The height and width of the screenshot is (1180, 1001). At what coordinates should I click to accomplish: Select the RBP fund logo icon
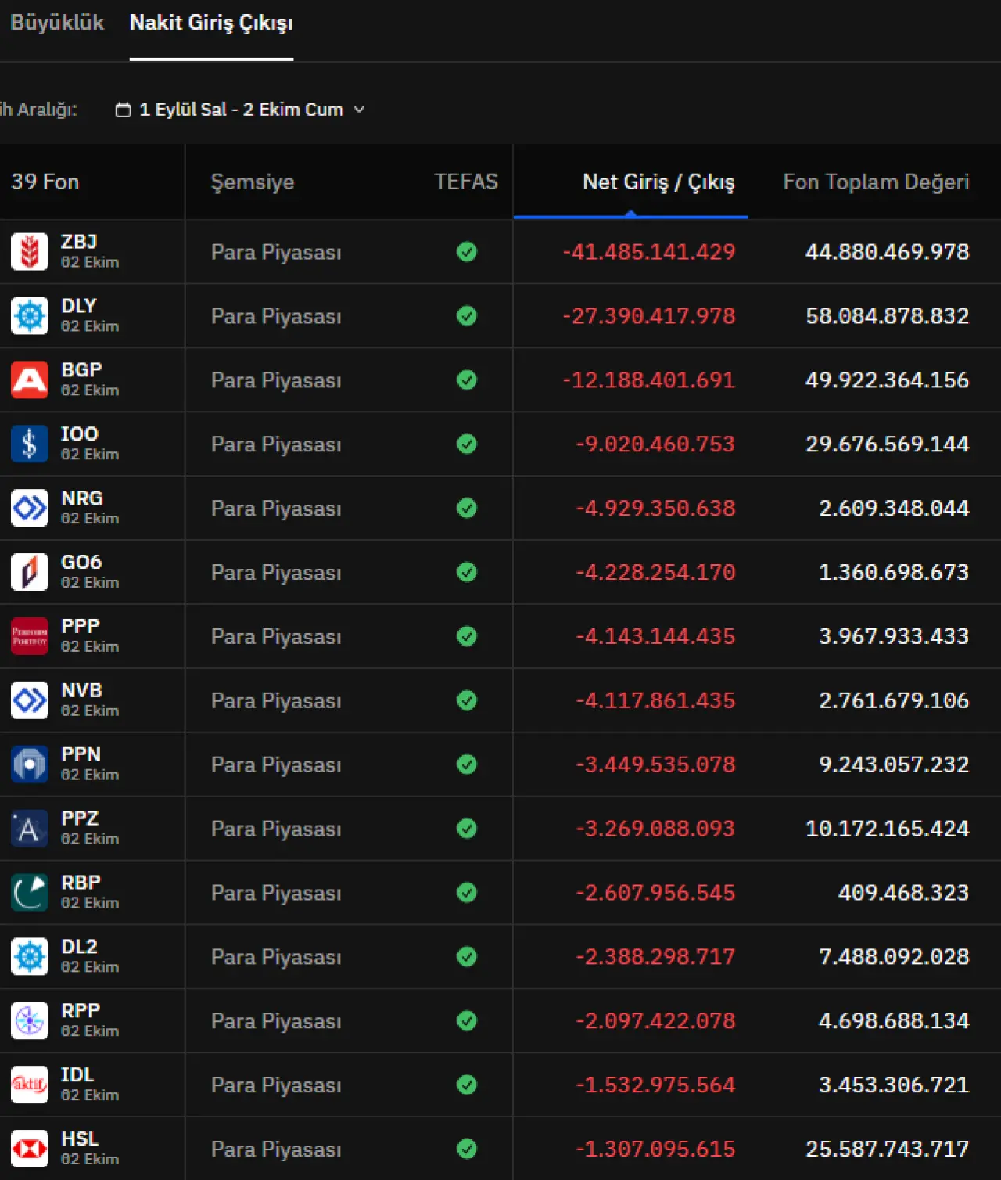pyautogui.click(x=30, y=893)
